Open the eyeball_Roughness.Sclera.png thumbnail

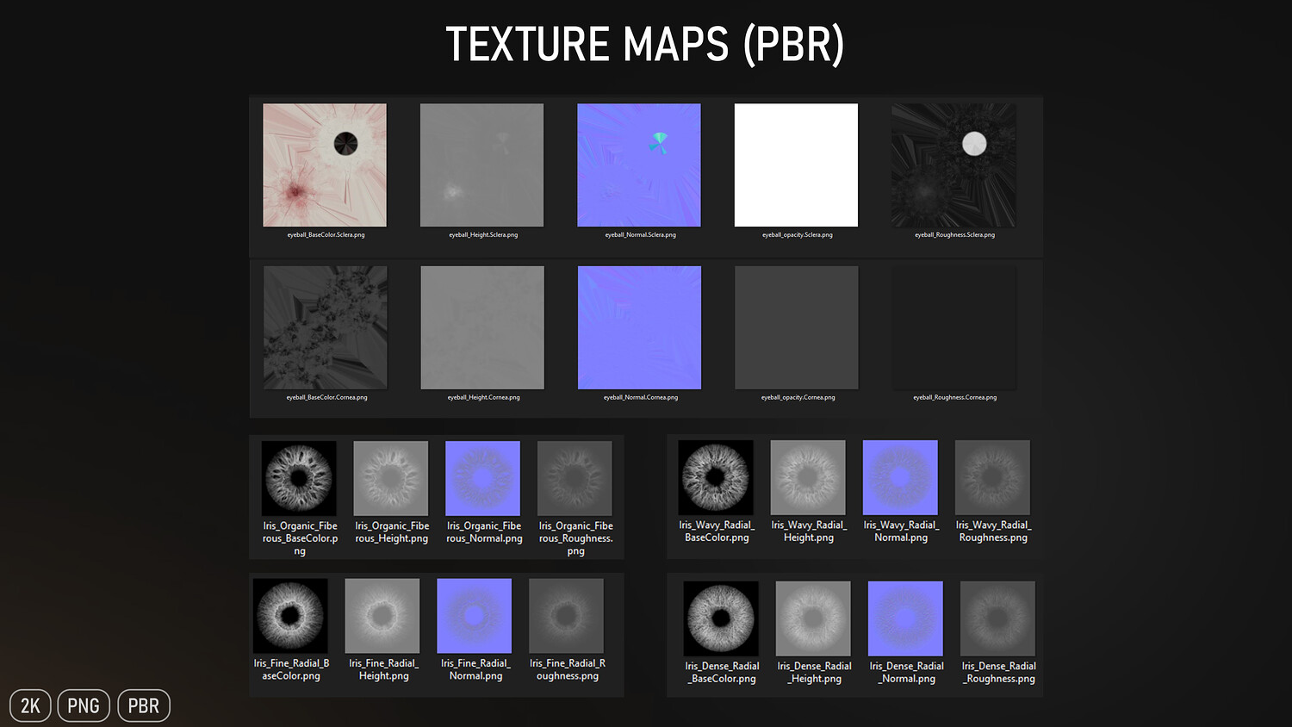953,165
